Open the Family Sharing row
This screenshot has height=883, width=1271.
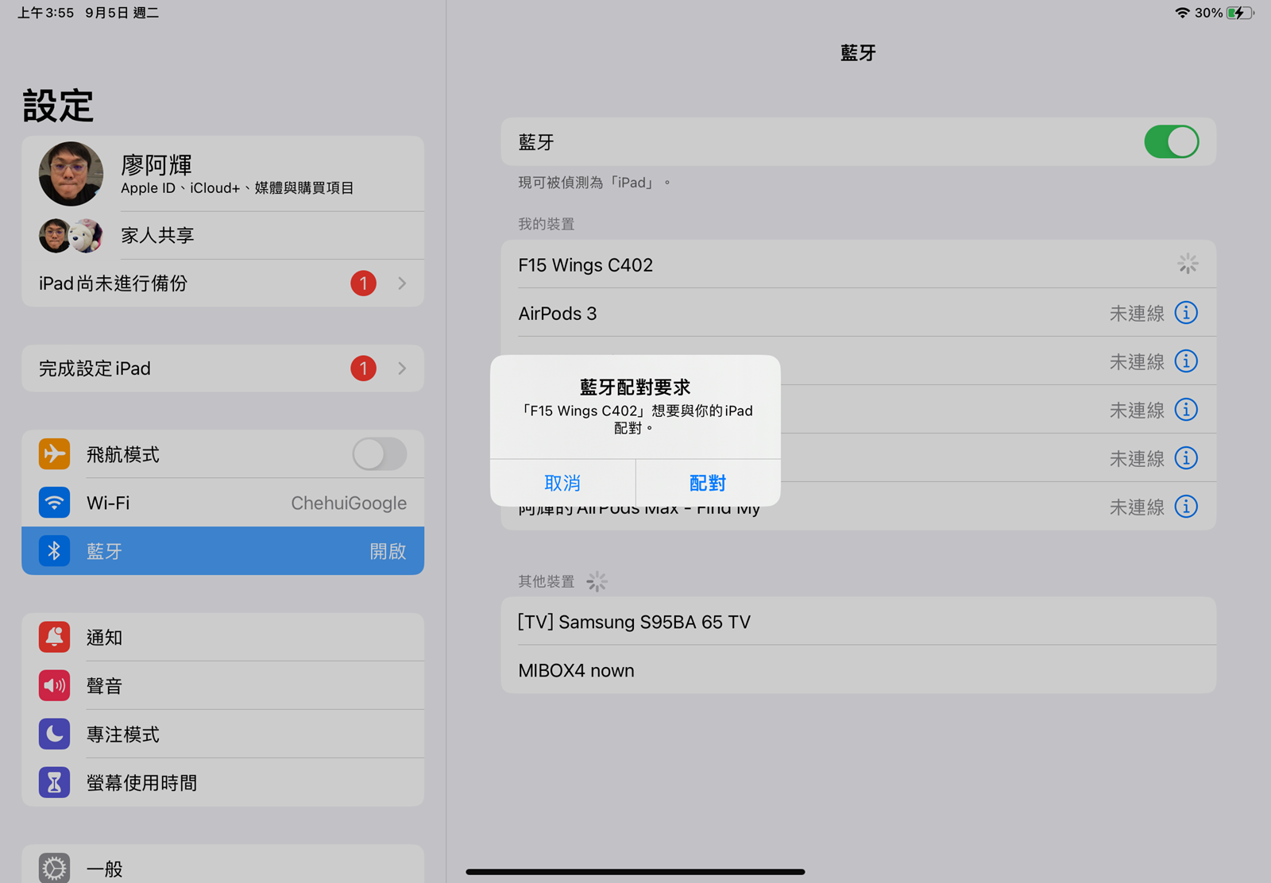pyautogui.click(x=222, y=235)
